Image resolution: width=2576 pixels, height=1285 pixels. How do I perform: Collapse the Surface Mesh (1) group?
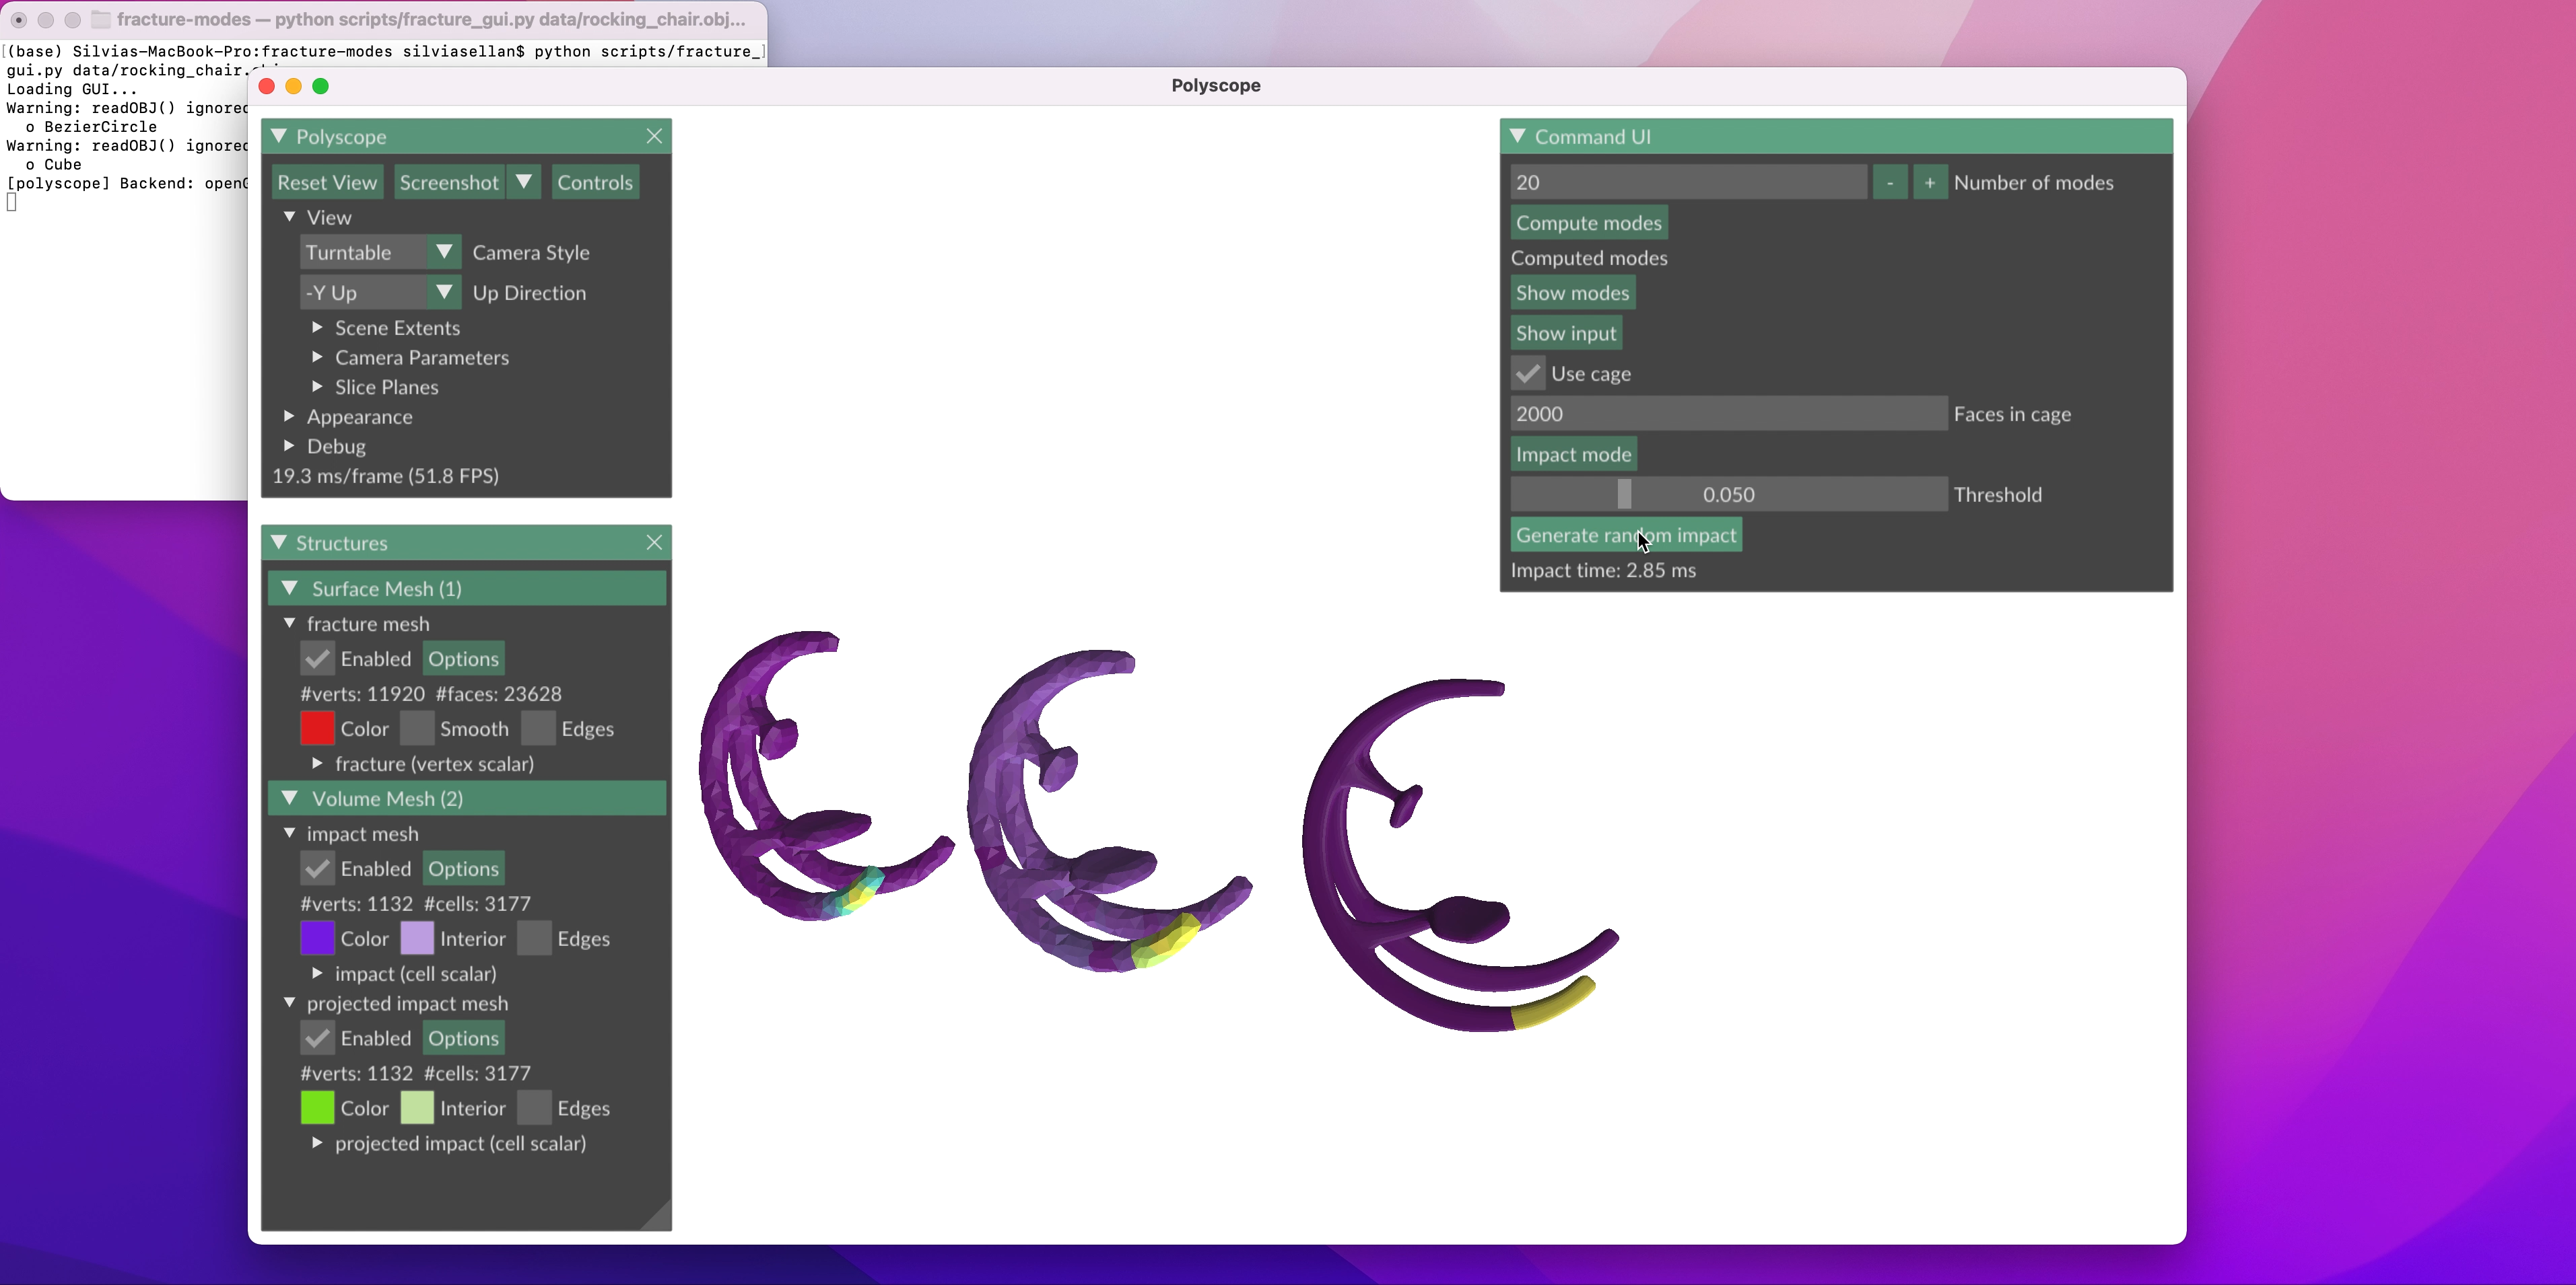coord(290,589)
